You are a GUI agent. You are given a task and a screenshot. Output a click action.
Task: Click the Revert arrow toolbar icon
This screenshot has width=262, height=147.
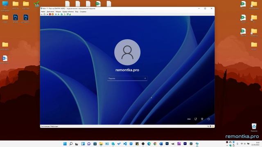(x=65, y=14)
